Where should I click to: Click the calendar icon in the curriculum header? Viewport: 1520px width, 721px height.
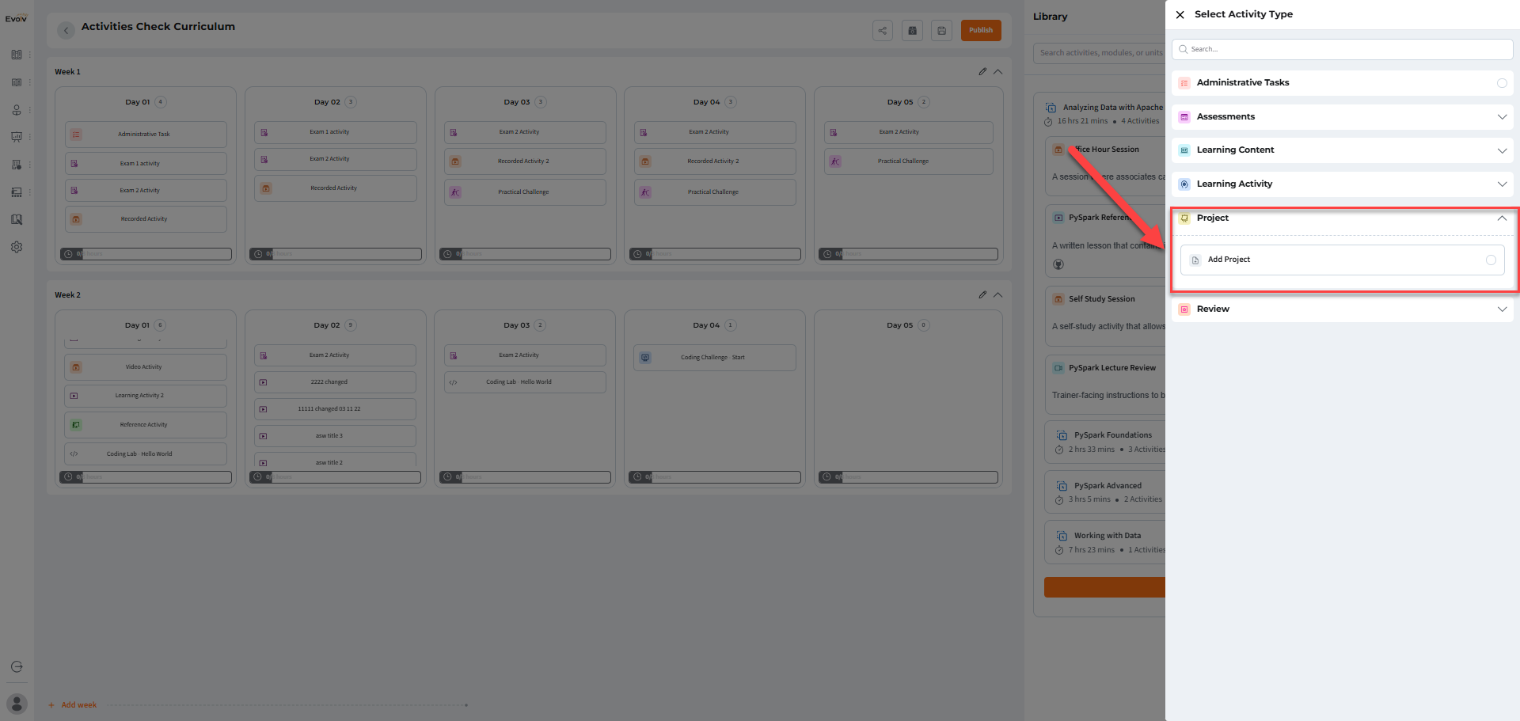912,31
